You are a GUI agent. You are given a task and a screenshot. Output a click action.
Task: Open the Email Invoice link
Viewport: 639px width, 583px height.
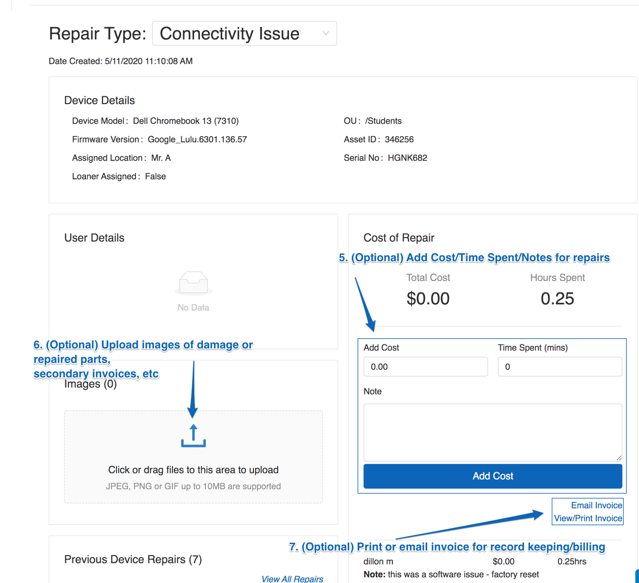[x=596, y=505]
